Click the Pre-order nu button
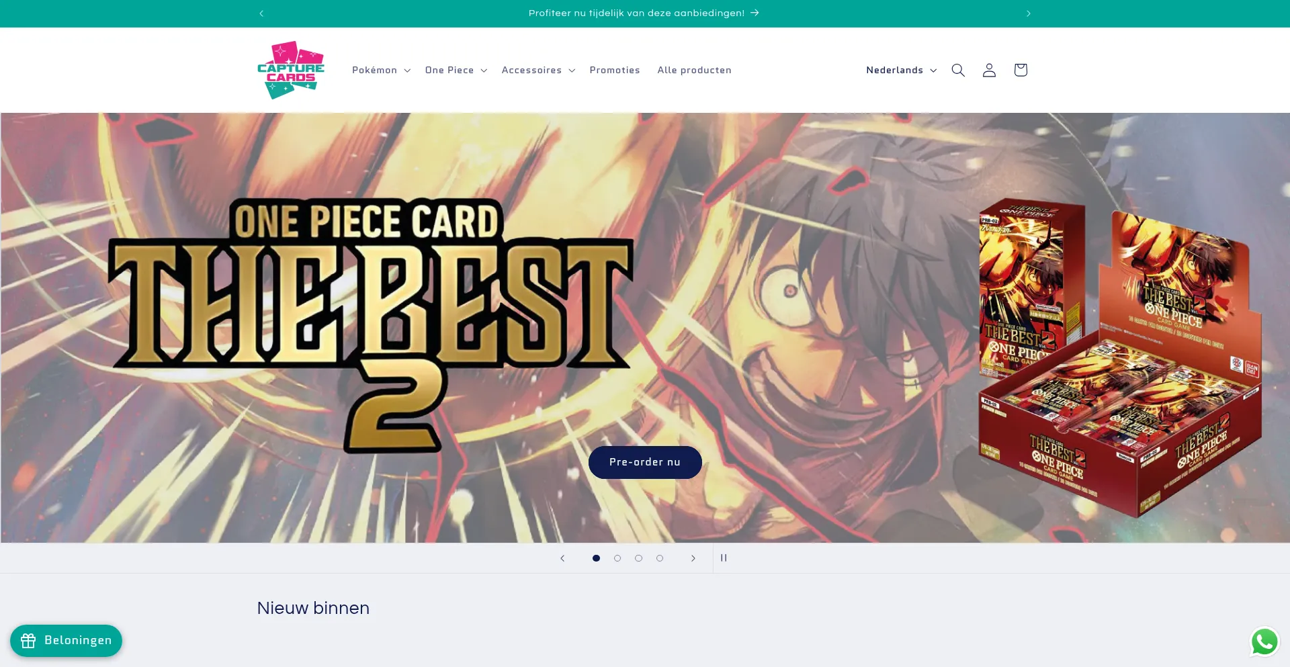The width and height of the screenshot is (1290, 667). (645, 462)
